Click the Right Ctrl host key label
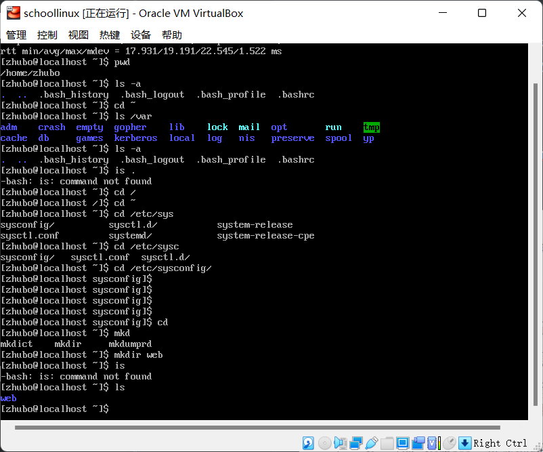Image resolution: width=543 pixels, height=452 pixels. tap(500, 443)
